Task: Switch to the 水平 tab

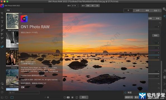Action: (138, 11)
